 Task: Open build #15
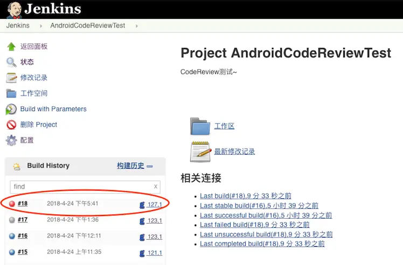[23, 252]
